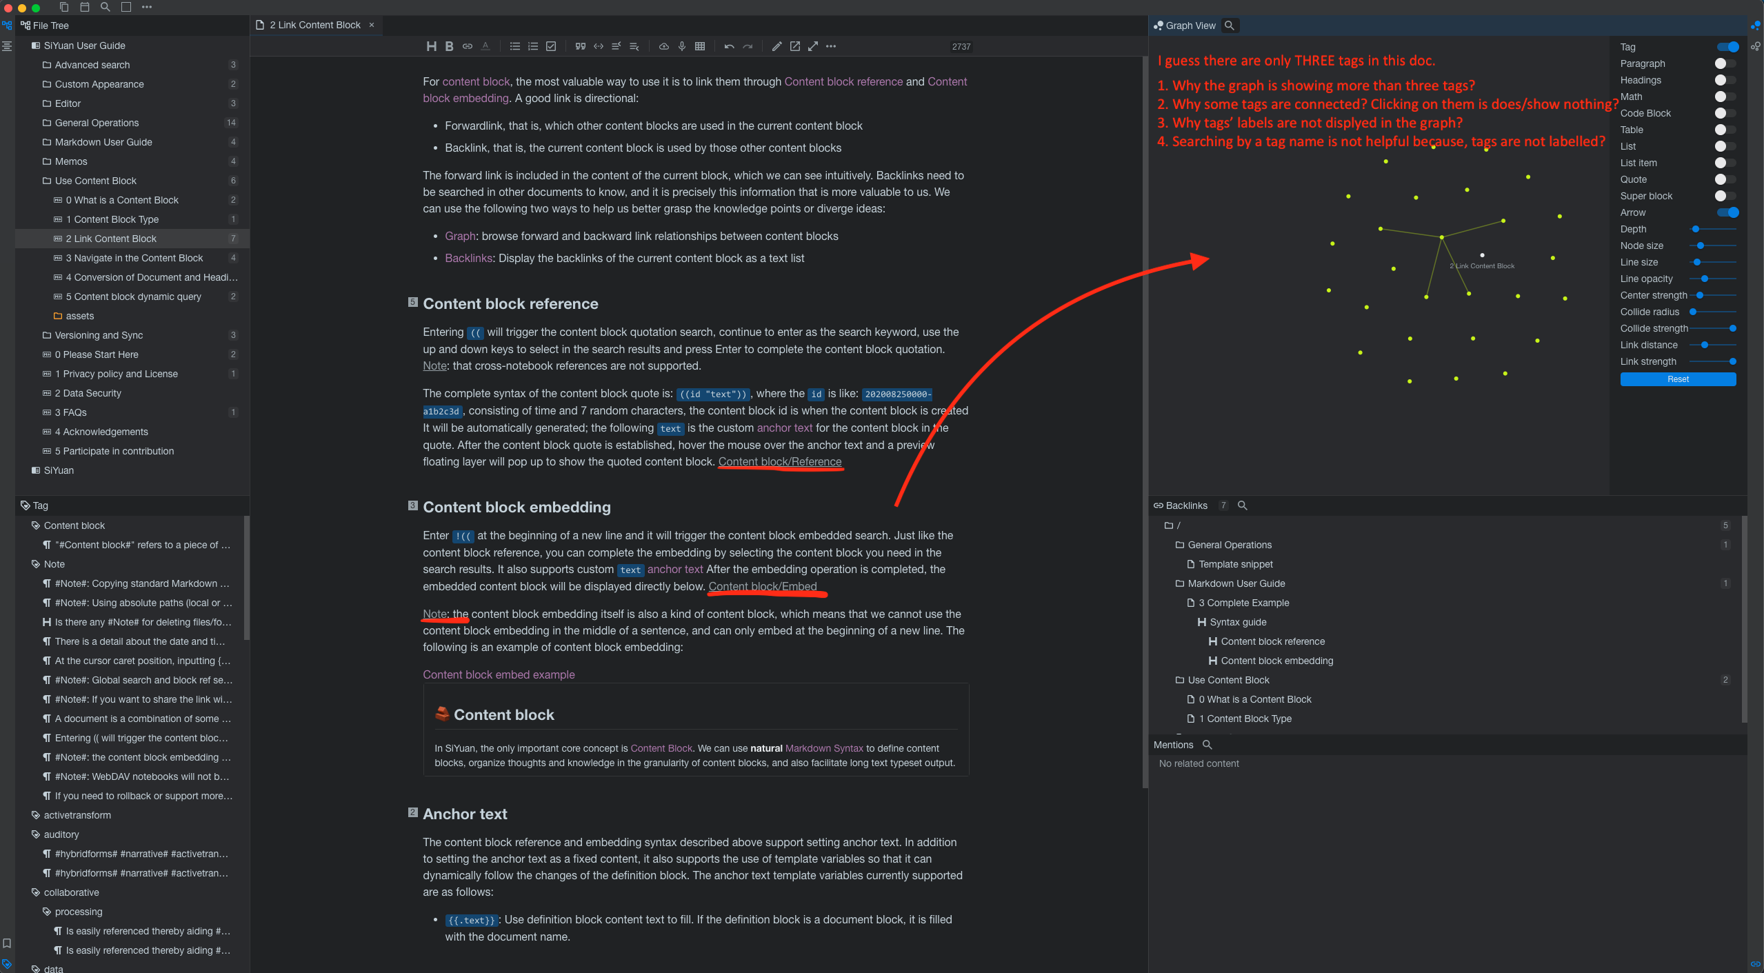Disable the Arrow toggle
1764x973 pixels.
pyautogui.click(x=1727, y=212)
